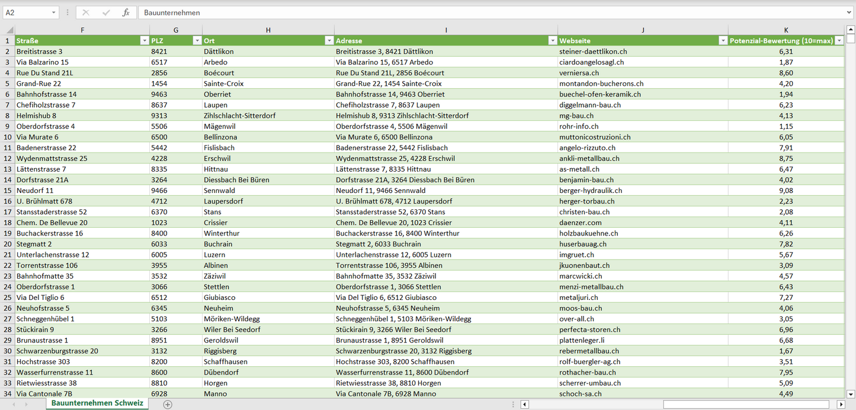Viewport: 856px width, 410px height.
Task: Click the horizontal scrollbar right arrow
Action: (841, 405)
